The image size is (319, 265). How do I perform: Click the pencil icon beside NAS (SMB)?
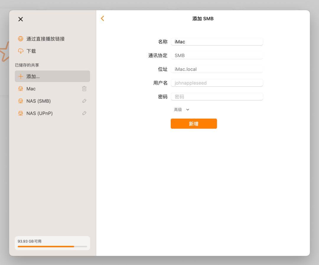coord(84,101)
